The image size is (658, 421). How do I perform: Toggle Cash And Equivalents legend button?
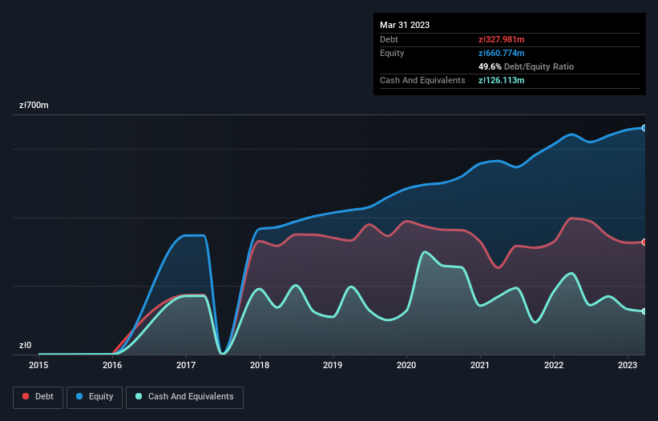tap(184, 397)
